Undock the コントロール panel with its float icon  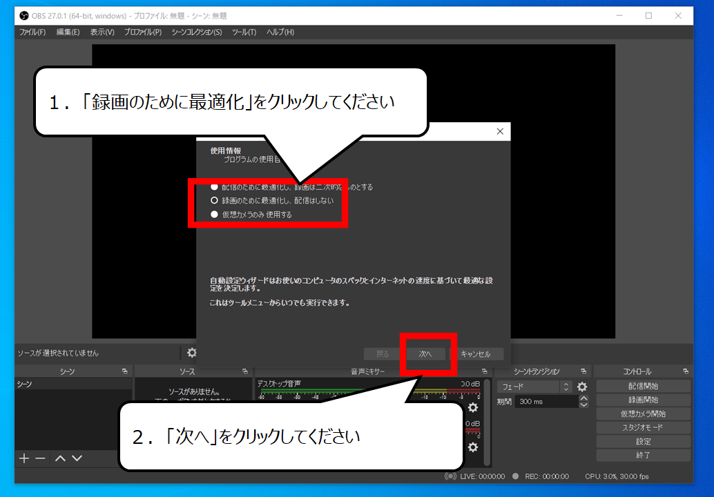[x=685, y=371]
